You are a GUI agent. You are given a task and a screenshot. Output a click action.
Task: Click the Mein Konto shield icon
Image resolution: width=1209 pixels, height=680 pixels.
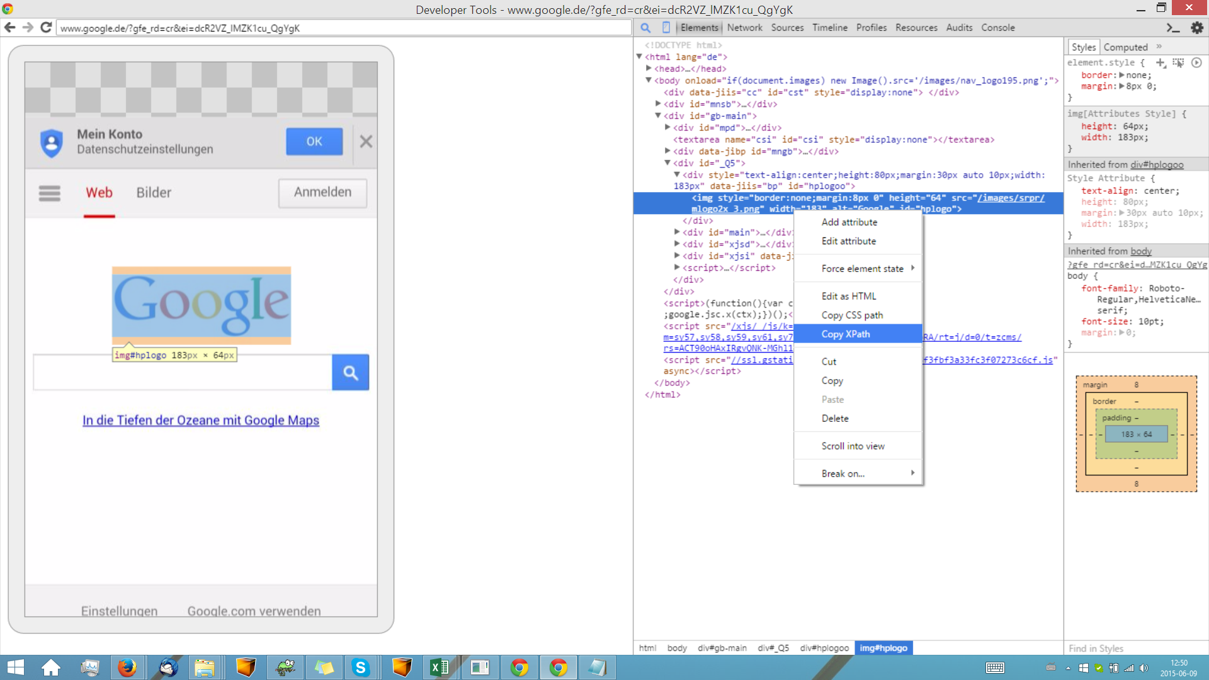click(52, 143)
